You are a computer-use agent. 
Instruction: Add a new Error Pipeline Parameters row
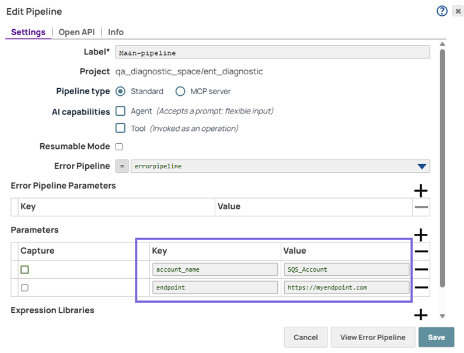tap(420, 191)
